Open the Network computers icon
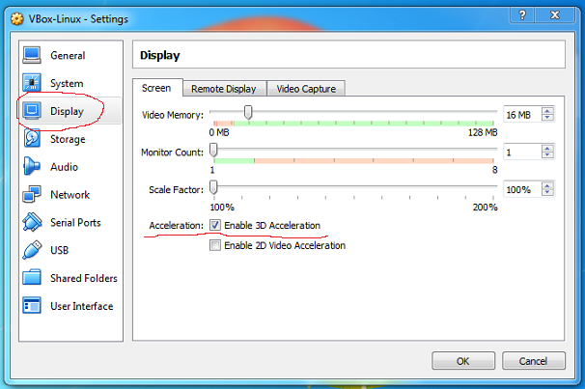585x389 pixels. point(32,194)
